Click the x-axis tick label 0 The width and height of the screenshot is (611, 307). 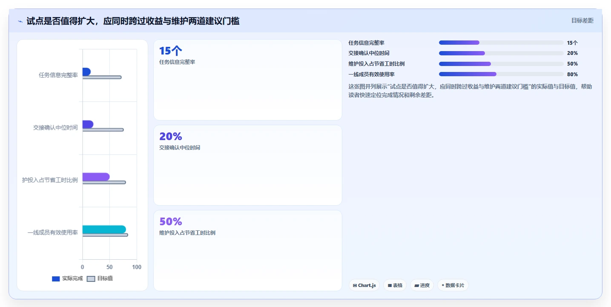coord(83,267)
